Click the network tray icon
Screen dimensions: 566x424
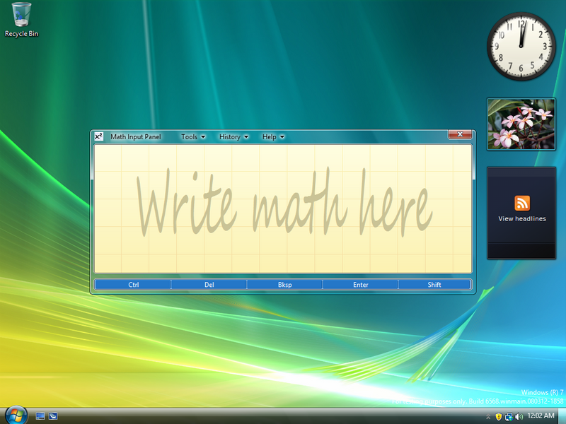[509, 417]
